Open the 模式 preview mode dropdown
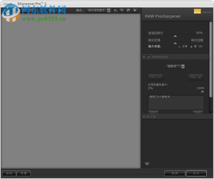The image size is (214, 179). (x=98, y=11)
